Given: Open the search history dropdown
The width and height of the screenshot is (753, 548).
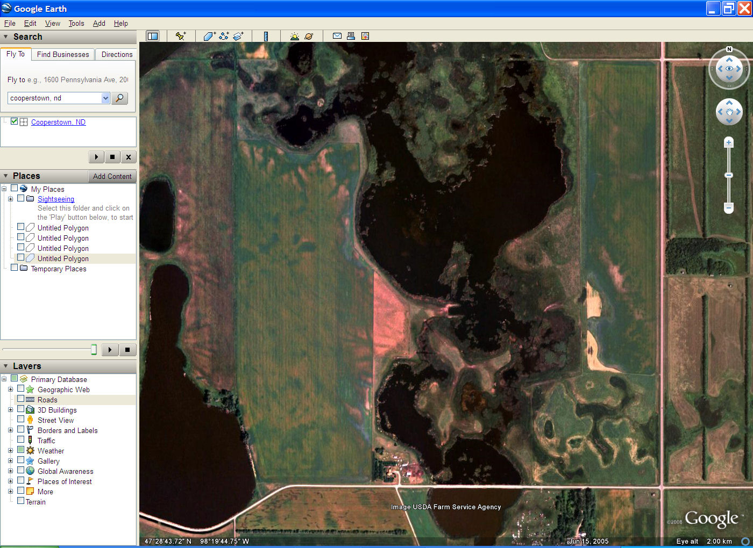Looking at the screenshot, I should click(x=105, y=98).
